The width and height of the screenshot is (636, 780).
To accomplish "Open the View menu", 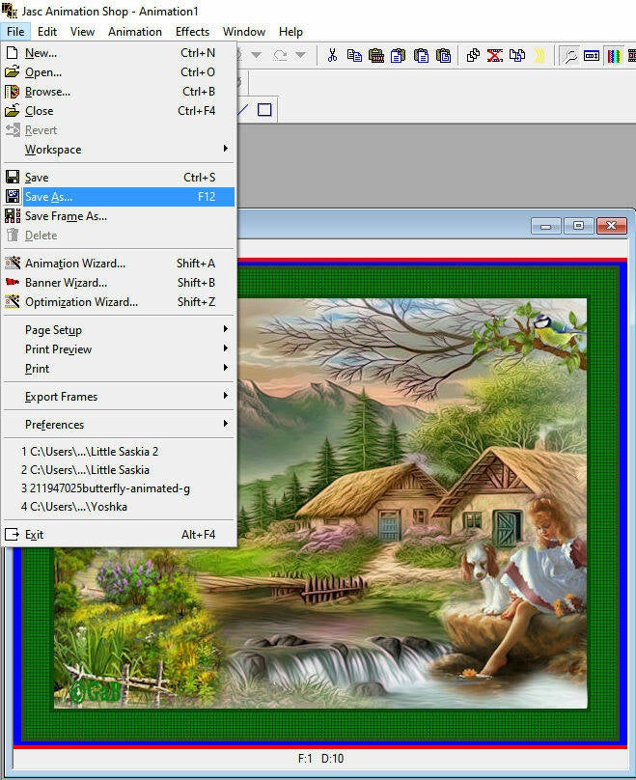I will pyautogui.click(x=82, y=31).
